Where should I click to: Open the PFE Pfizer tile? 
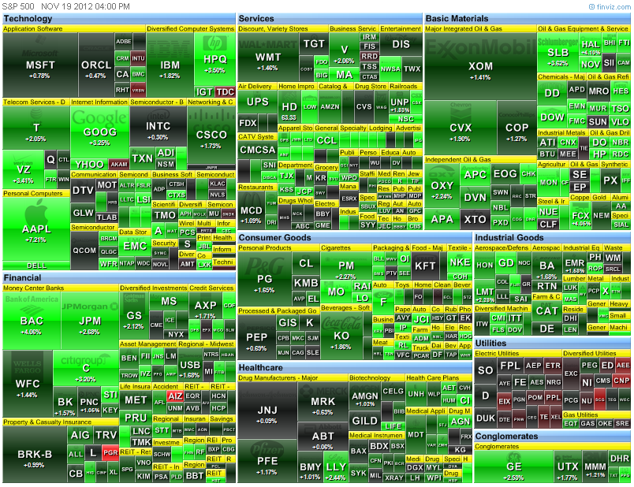point(267,459)
